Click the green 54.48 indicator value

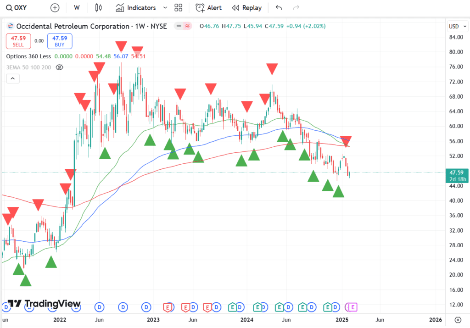pos(103,56)
